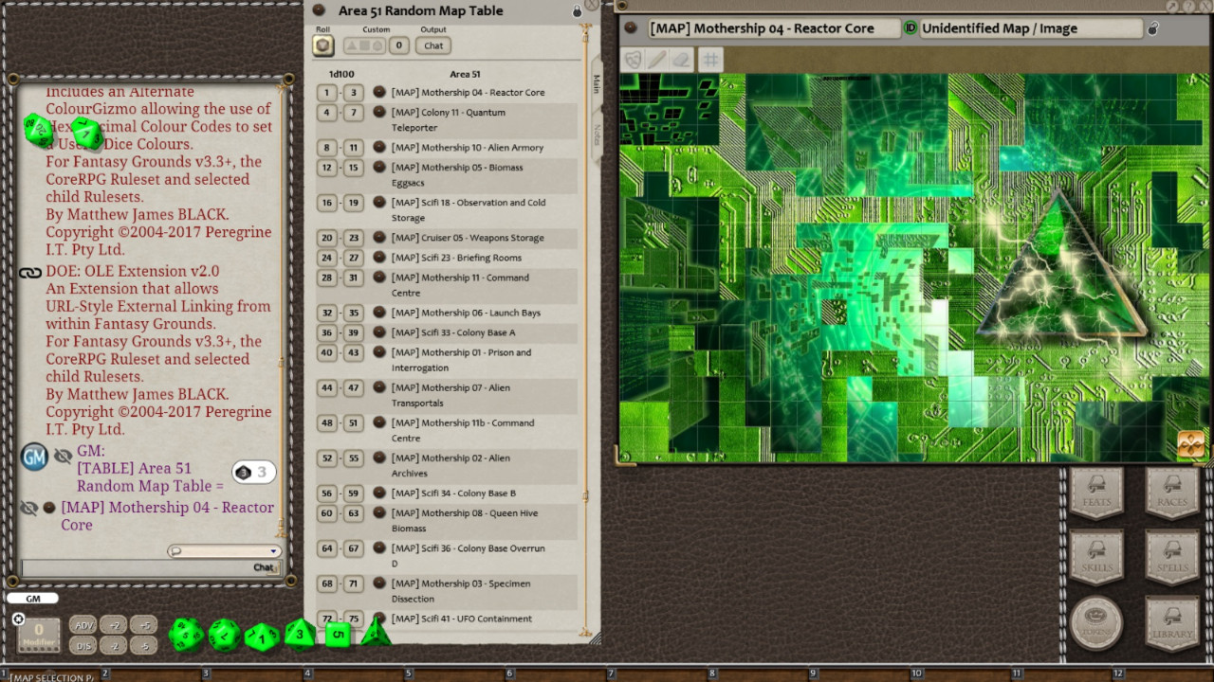The height and width of the screenshot is (682, 1214).
Task: Click the map mask tool icon
Action: tap(633, 60)
